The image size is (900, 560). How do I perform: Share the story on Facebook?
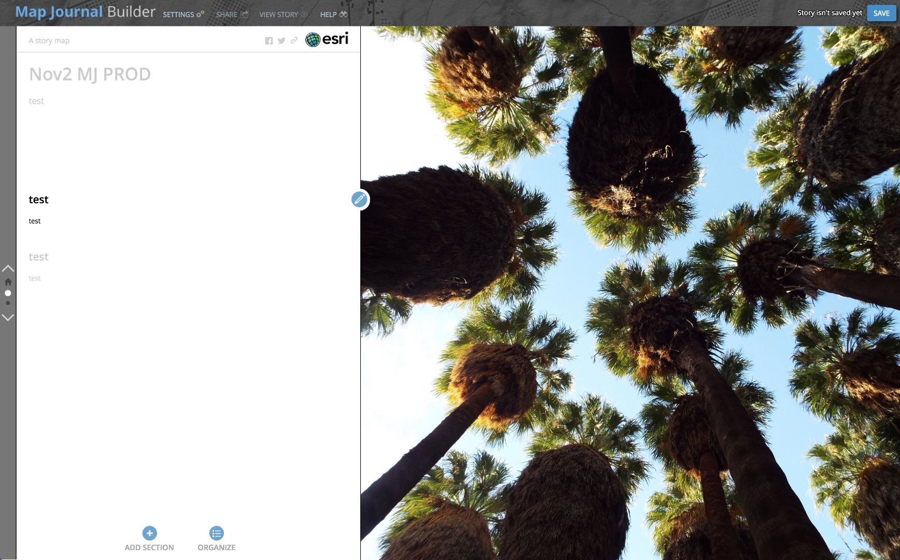click(269, 41)
